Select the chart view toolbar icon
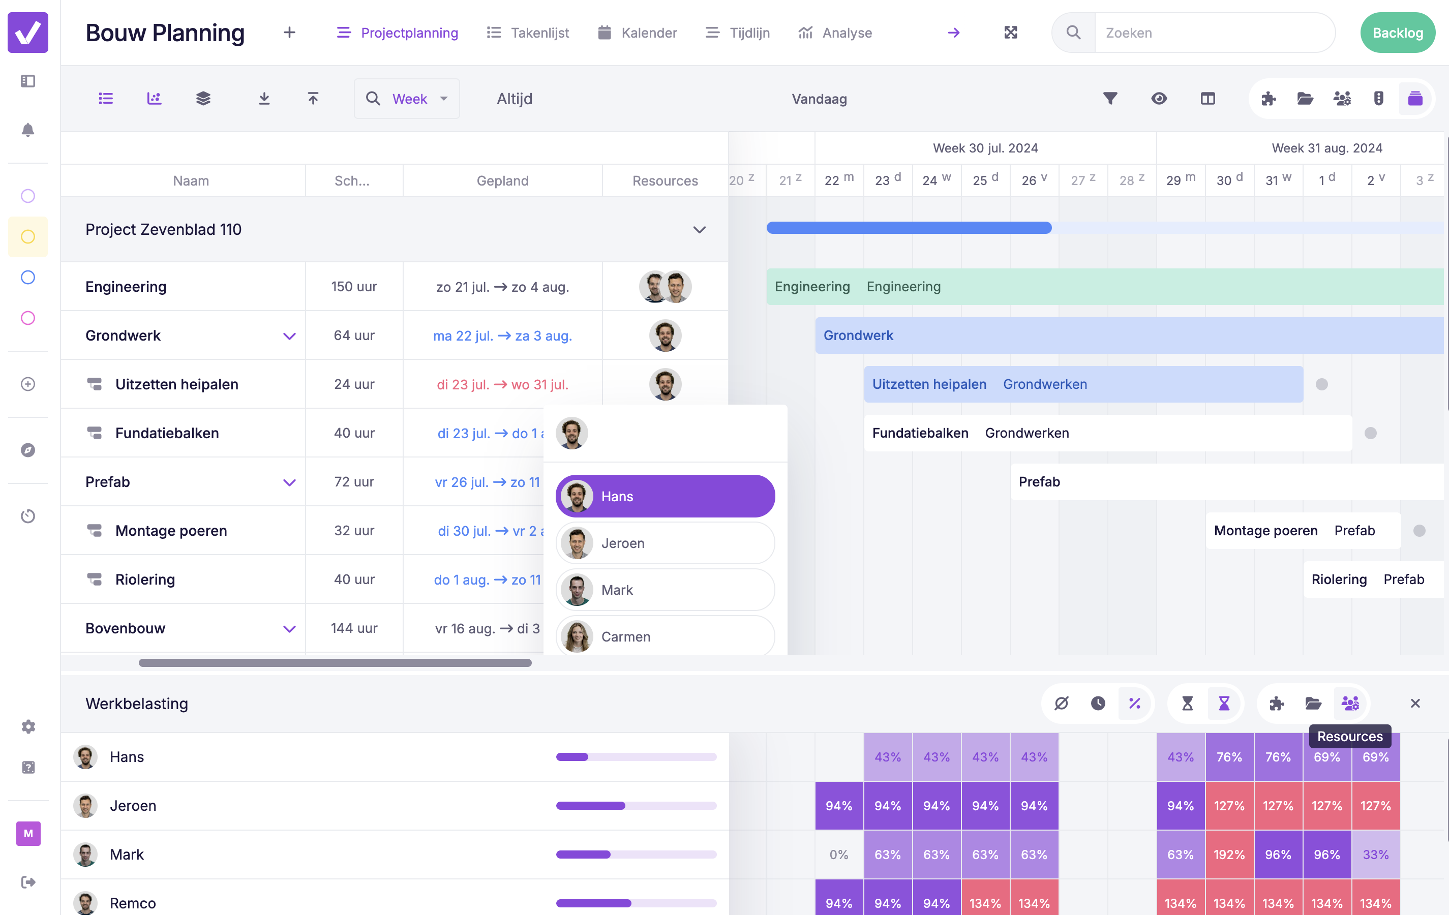Screen dimensions: 1449x915 pyautogui.click(x=155, y=99)
